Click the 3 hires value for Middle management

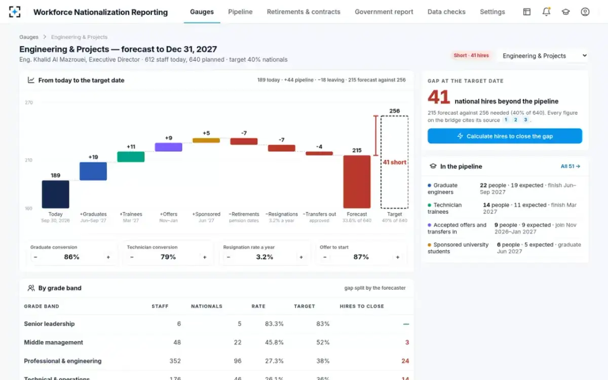coord(407,343)
